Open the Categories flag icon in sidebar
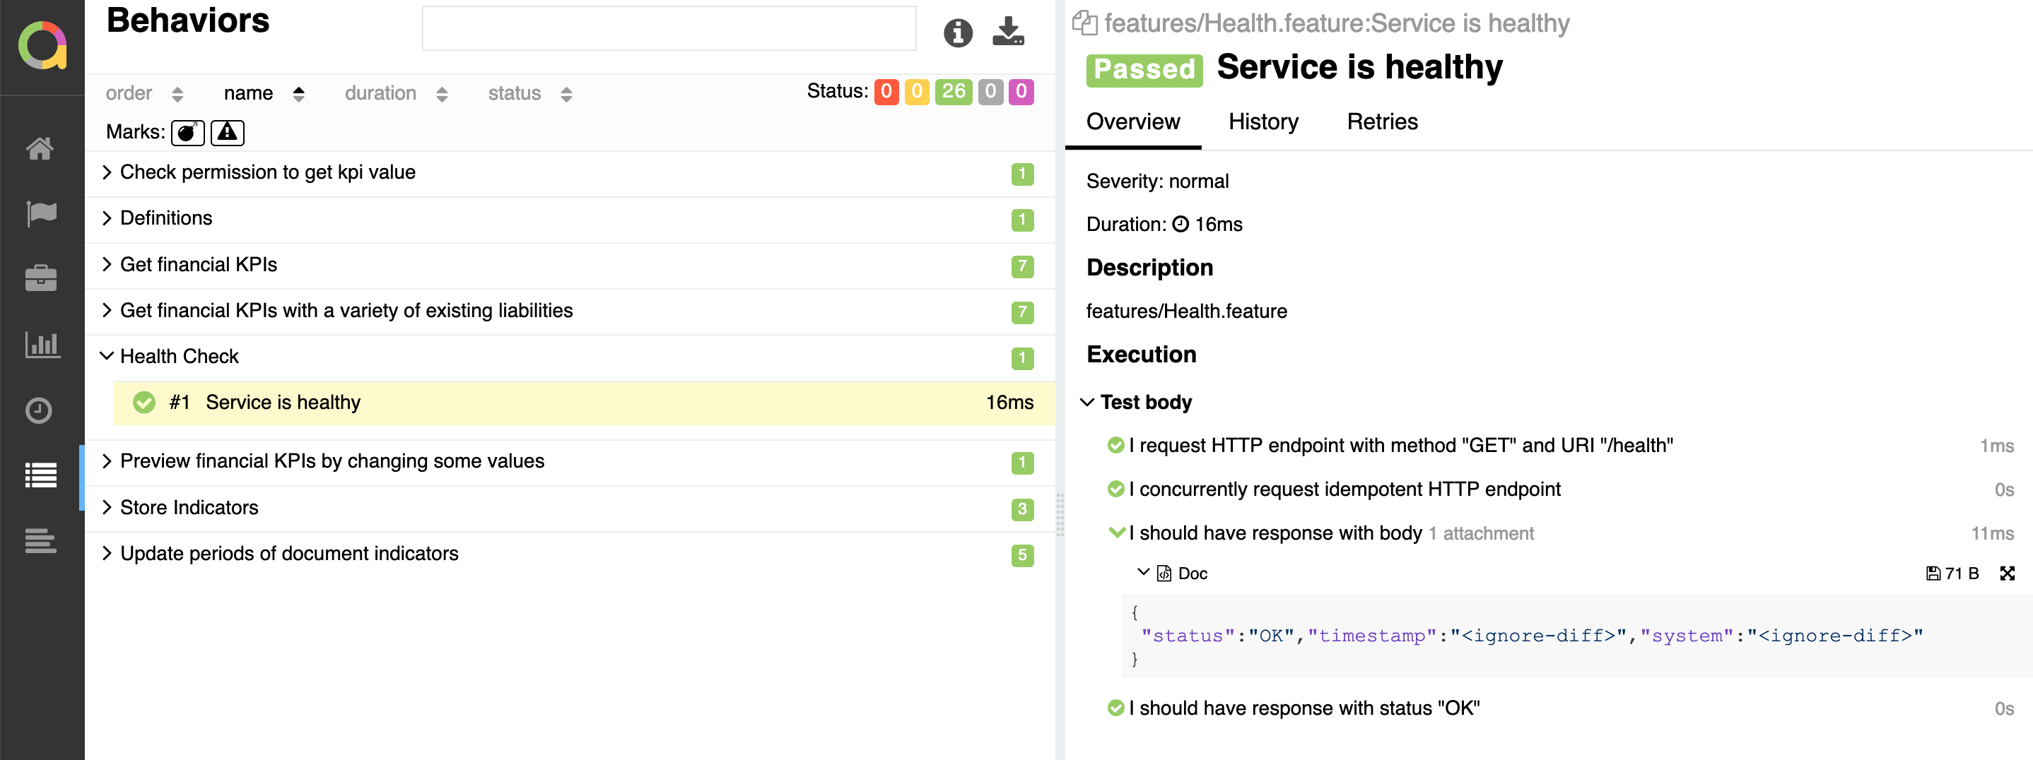Viewport: 2033px width, 760px height. [40, 213]
